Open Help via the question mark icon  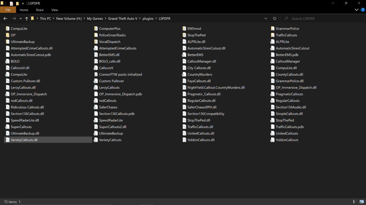pyautogui.click(x=363, y=10)
